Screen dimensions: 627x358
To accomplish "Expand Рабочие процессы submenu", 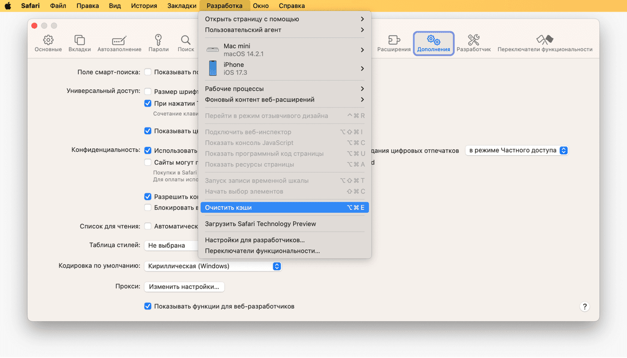I will pyautogui.click(x=285, y=89).
